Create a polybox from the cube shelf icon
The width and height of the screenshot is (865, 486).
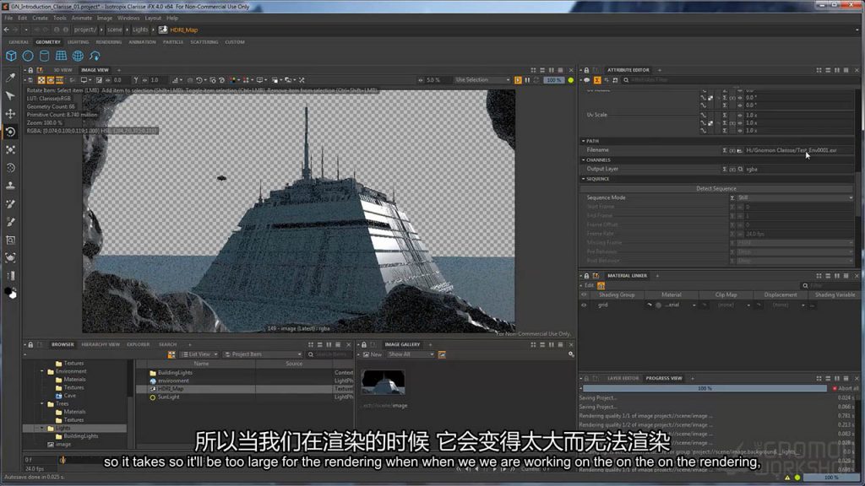coord(11,56)
